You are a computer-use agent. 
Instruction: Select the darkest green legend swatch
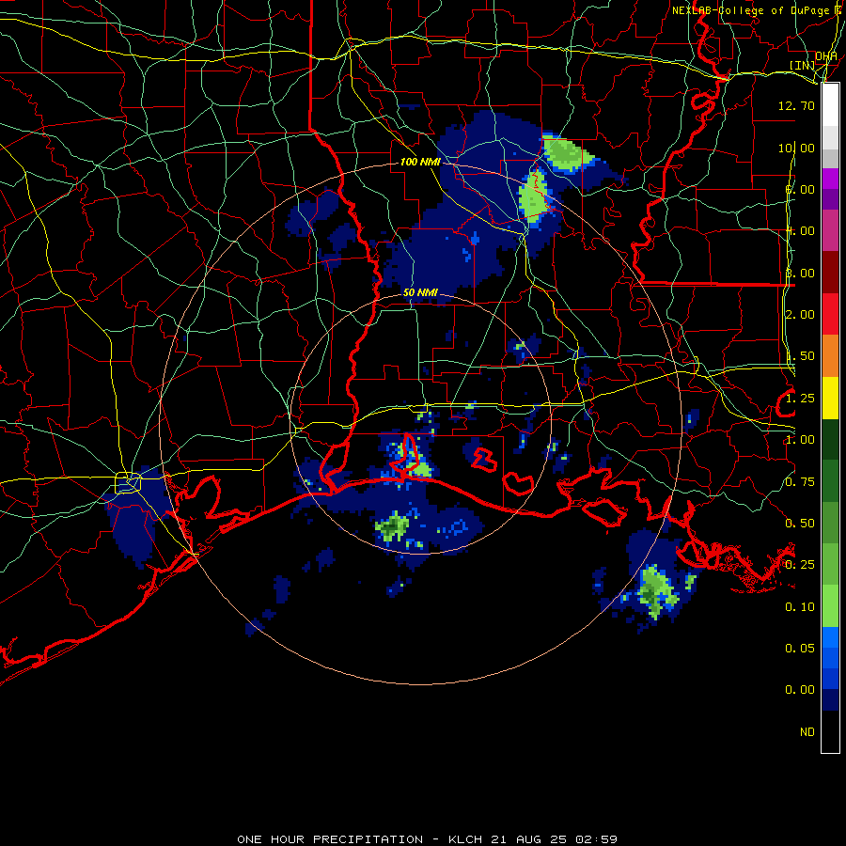[830, 439]
